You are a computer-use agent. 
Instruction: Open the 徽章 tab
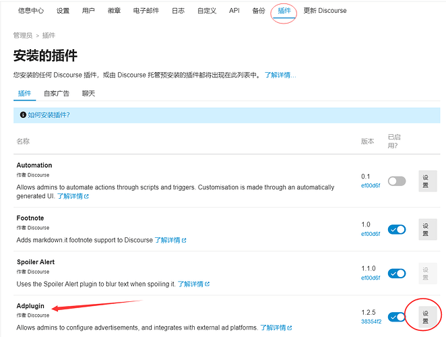pos(114,11)
